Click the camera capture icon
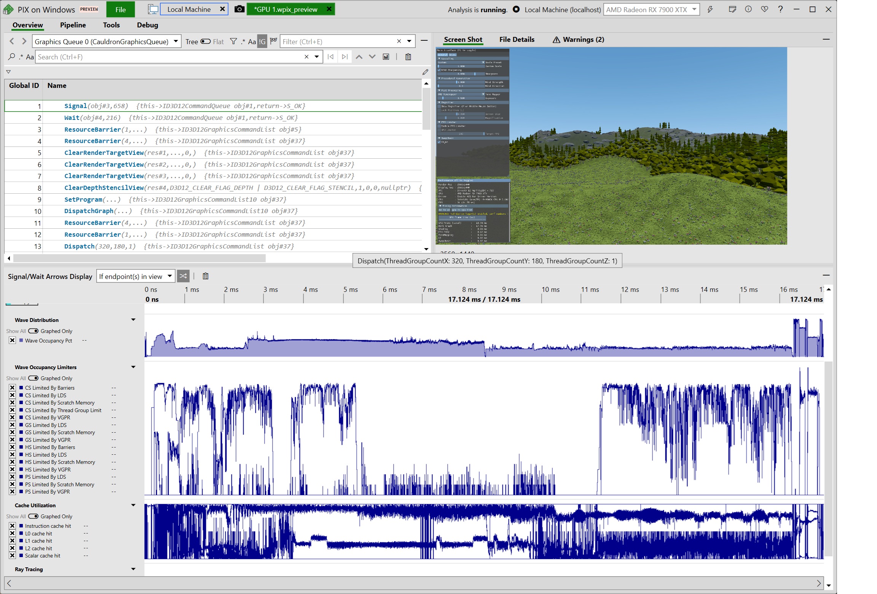 pos(239,9)
